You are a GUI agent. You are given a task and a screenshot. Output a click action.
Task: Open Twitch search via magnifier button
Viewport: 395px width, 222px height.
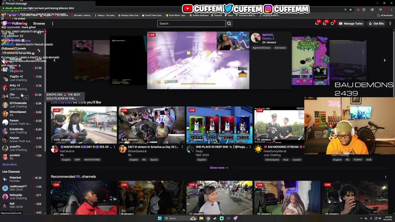[229, 23]
